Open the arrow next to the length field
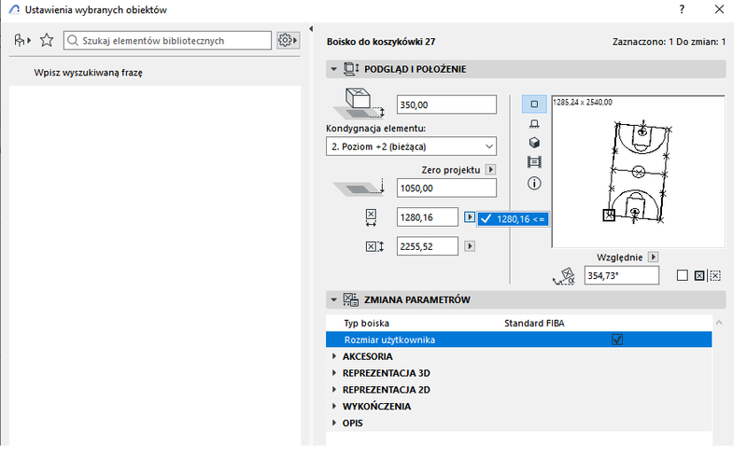Viewport: 747px width, 458px height. (470, 246)
